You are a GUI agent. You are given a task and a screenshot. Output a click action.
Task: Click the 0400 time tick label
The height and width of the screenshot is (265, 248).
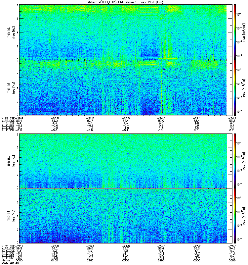click(x=161, y=260)
